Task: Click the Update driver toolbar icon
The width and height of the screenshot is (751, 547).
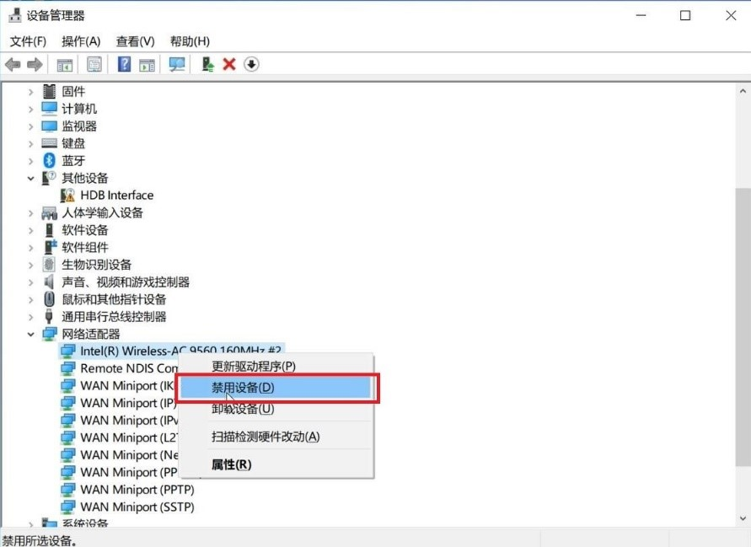Action: coord(207,65)
